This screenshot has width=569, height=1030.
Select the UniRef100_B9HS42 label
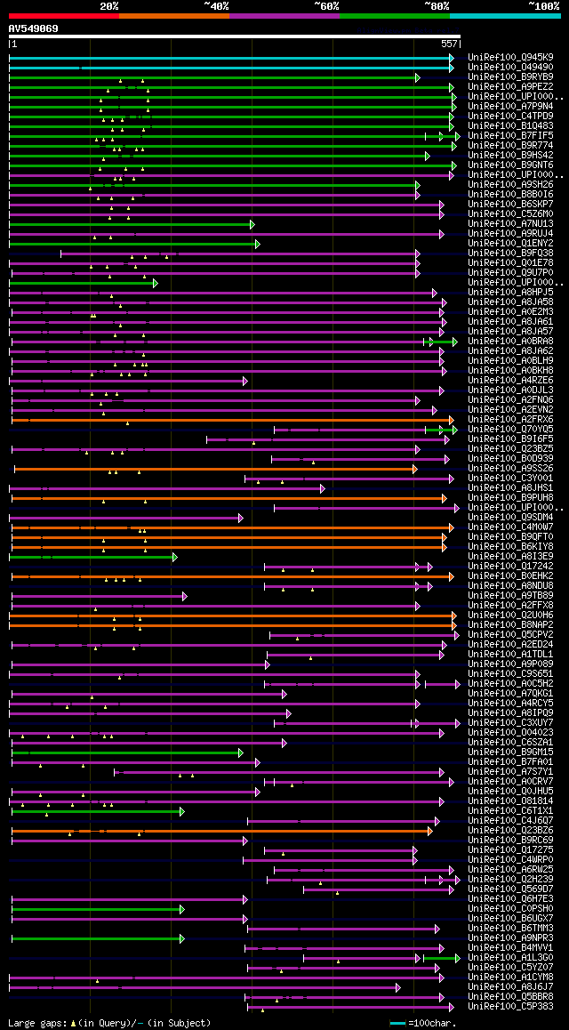510,155
